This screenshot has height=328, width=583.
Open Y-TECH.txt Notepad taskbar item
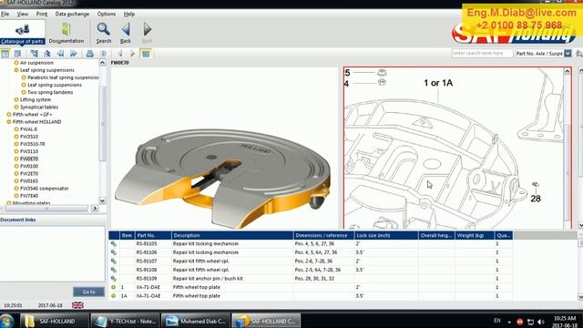[126, 321]
